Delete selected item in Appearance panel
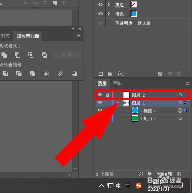The image size is (192, 193). pyautogui.click(x=179, y=74)
